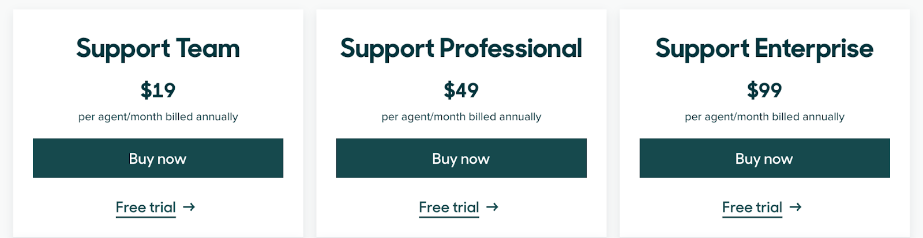Screen dimensions: 923x238
Task: Click the Support Professional plan heading
Action: (461, 49)
